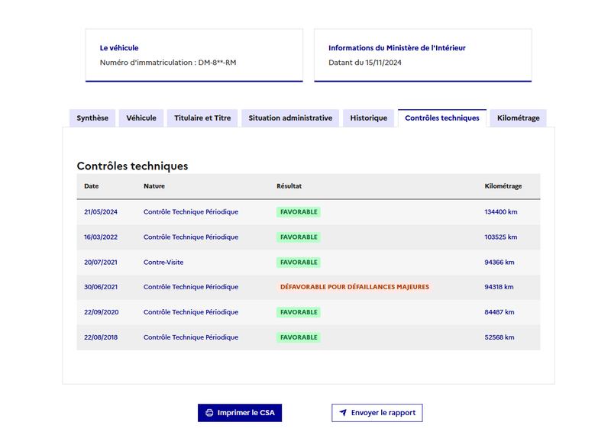Click the Envoyer le rapport button
The image size is (611, 432).
377,413
